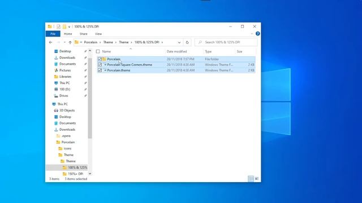Click the Forward navigation arrow
The height and width of the screenshot is (203, 362).
[x=58, y=42]
